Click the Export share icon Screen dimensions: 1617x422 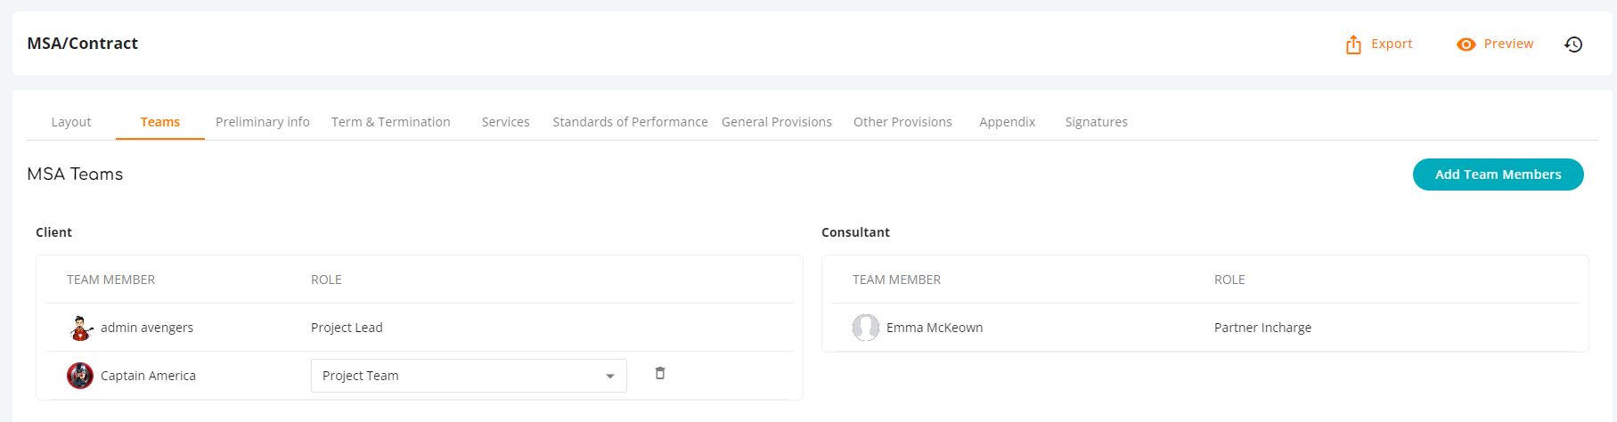(1353, 45)
